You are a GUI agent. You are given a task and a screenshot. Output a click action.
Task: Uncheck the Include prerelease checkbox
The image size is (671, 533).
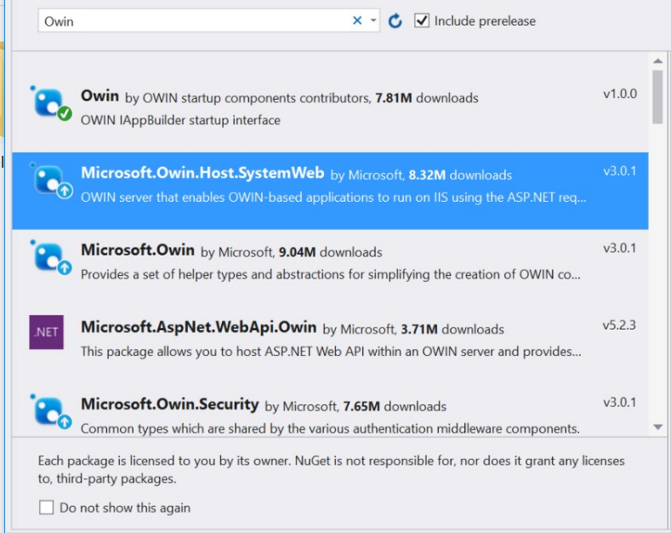coord(422,20)
